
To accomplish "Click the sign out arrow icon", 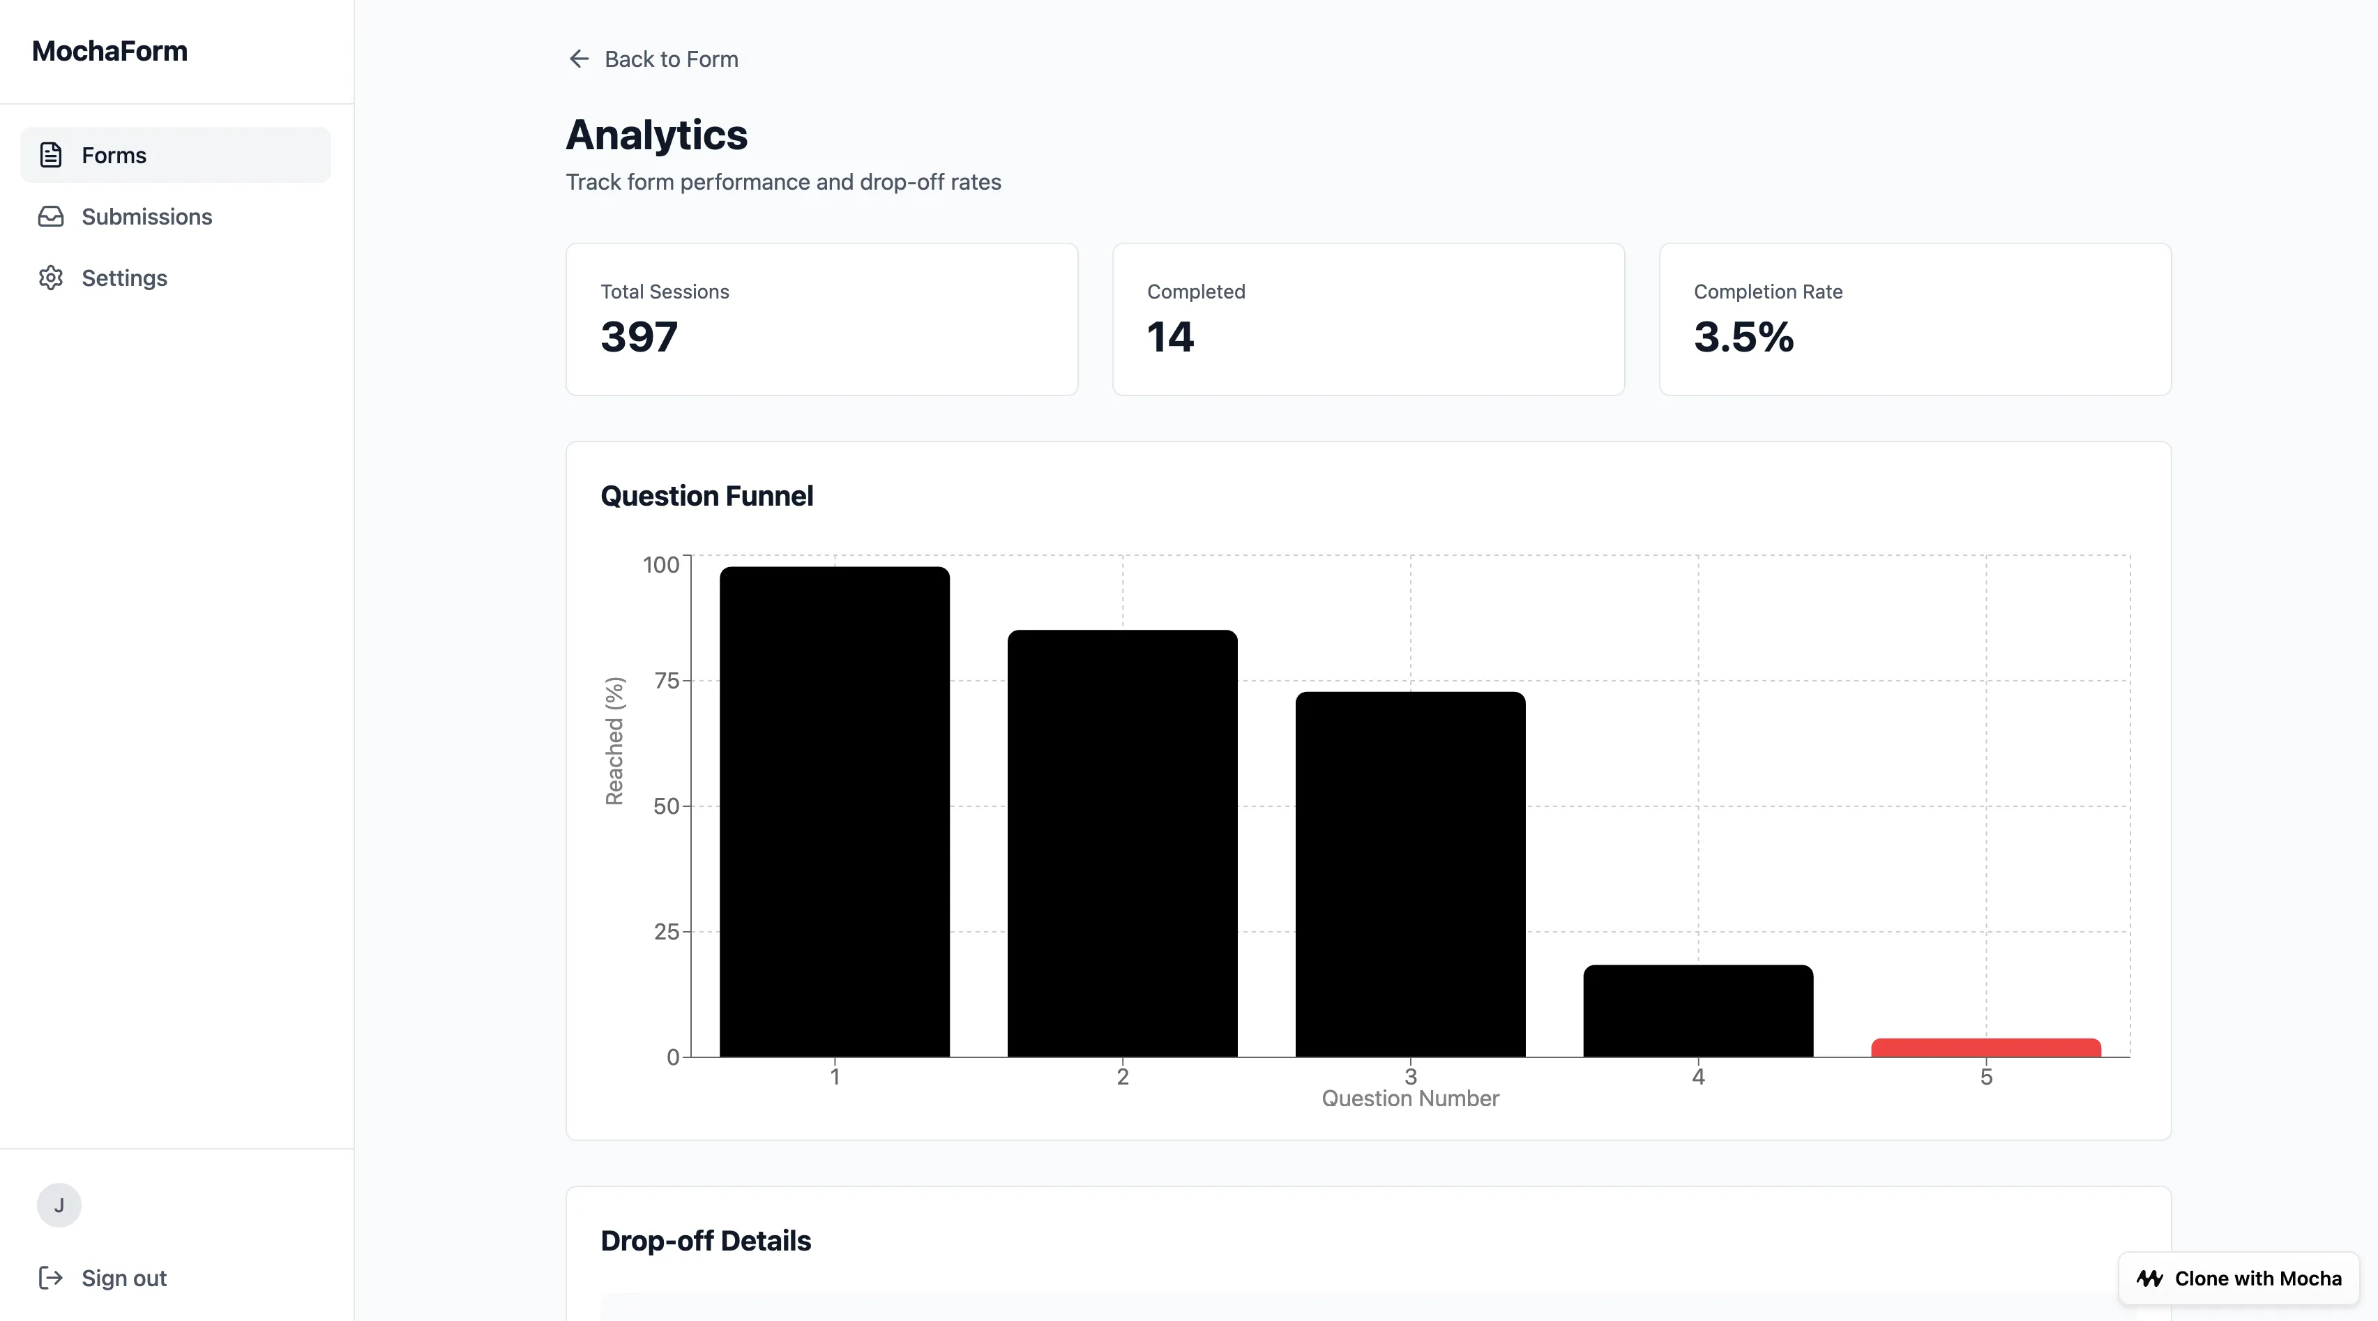I will (51, 1278).
